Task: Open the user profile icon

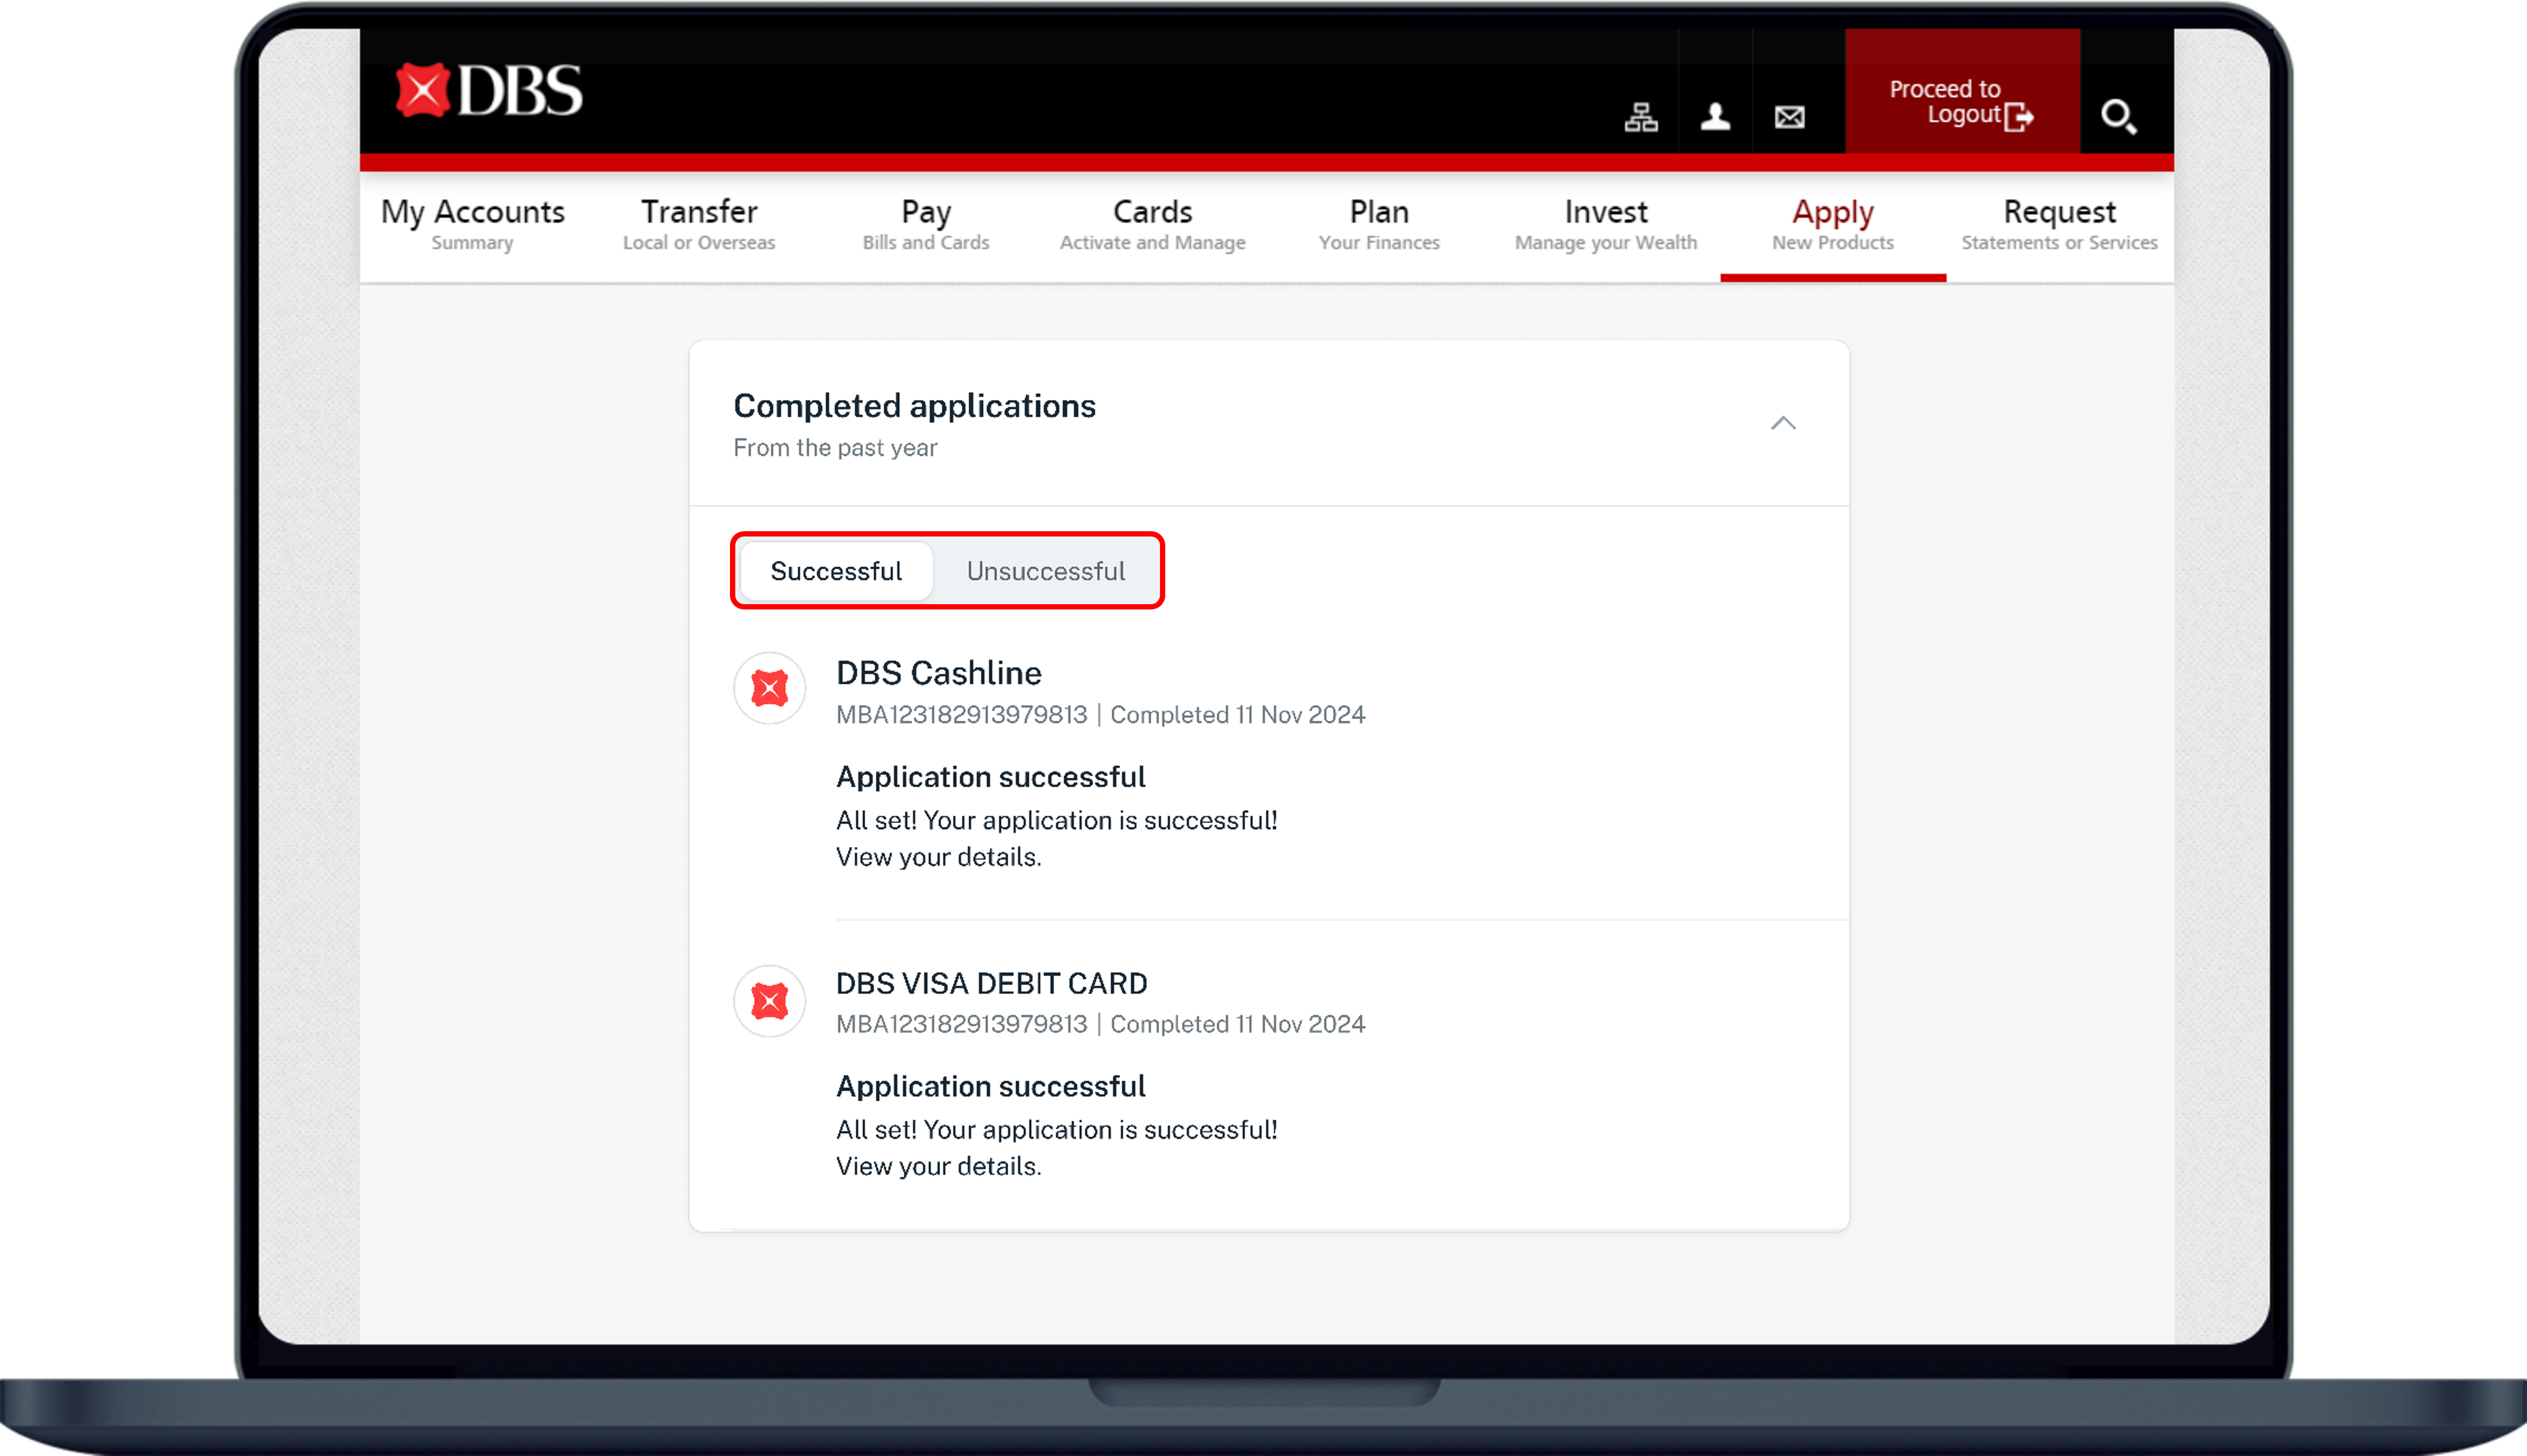Action: (1715, 117)
